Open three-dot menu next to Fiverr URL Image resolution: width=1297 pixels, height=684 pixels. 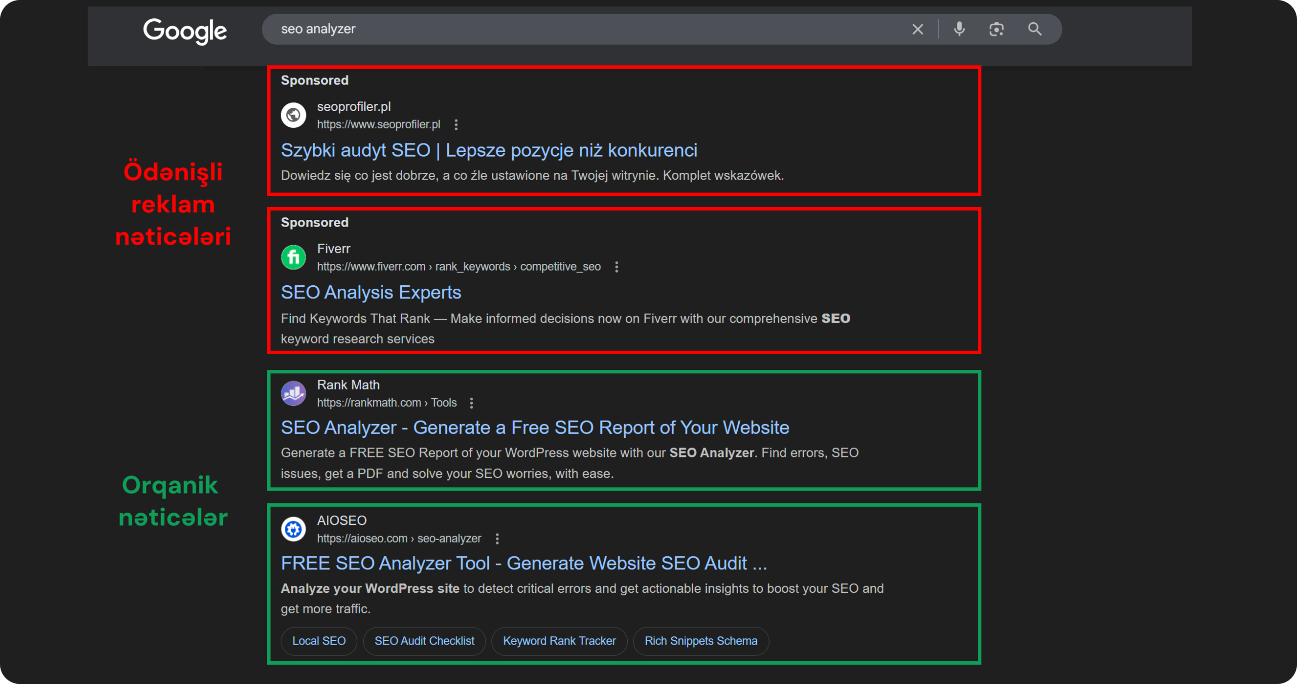617,267
